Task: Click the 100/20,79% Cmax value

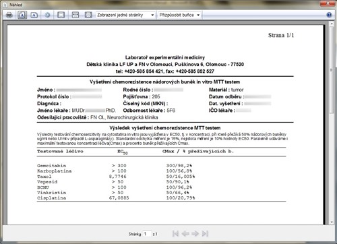Action: [181, 198]
